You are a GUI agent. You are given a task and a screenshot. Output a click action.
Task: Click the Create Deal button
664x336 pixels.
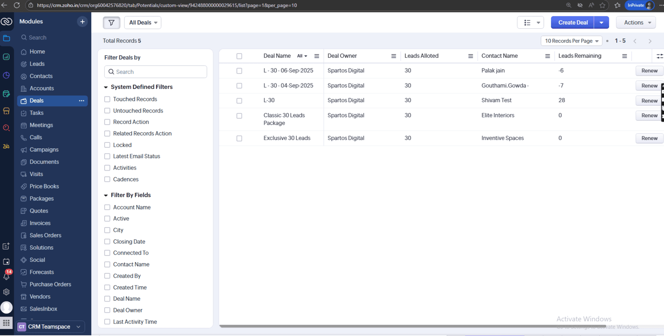coord(572,23)
